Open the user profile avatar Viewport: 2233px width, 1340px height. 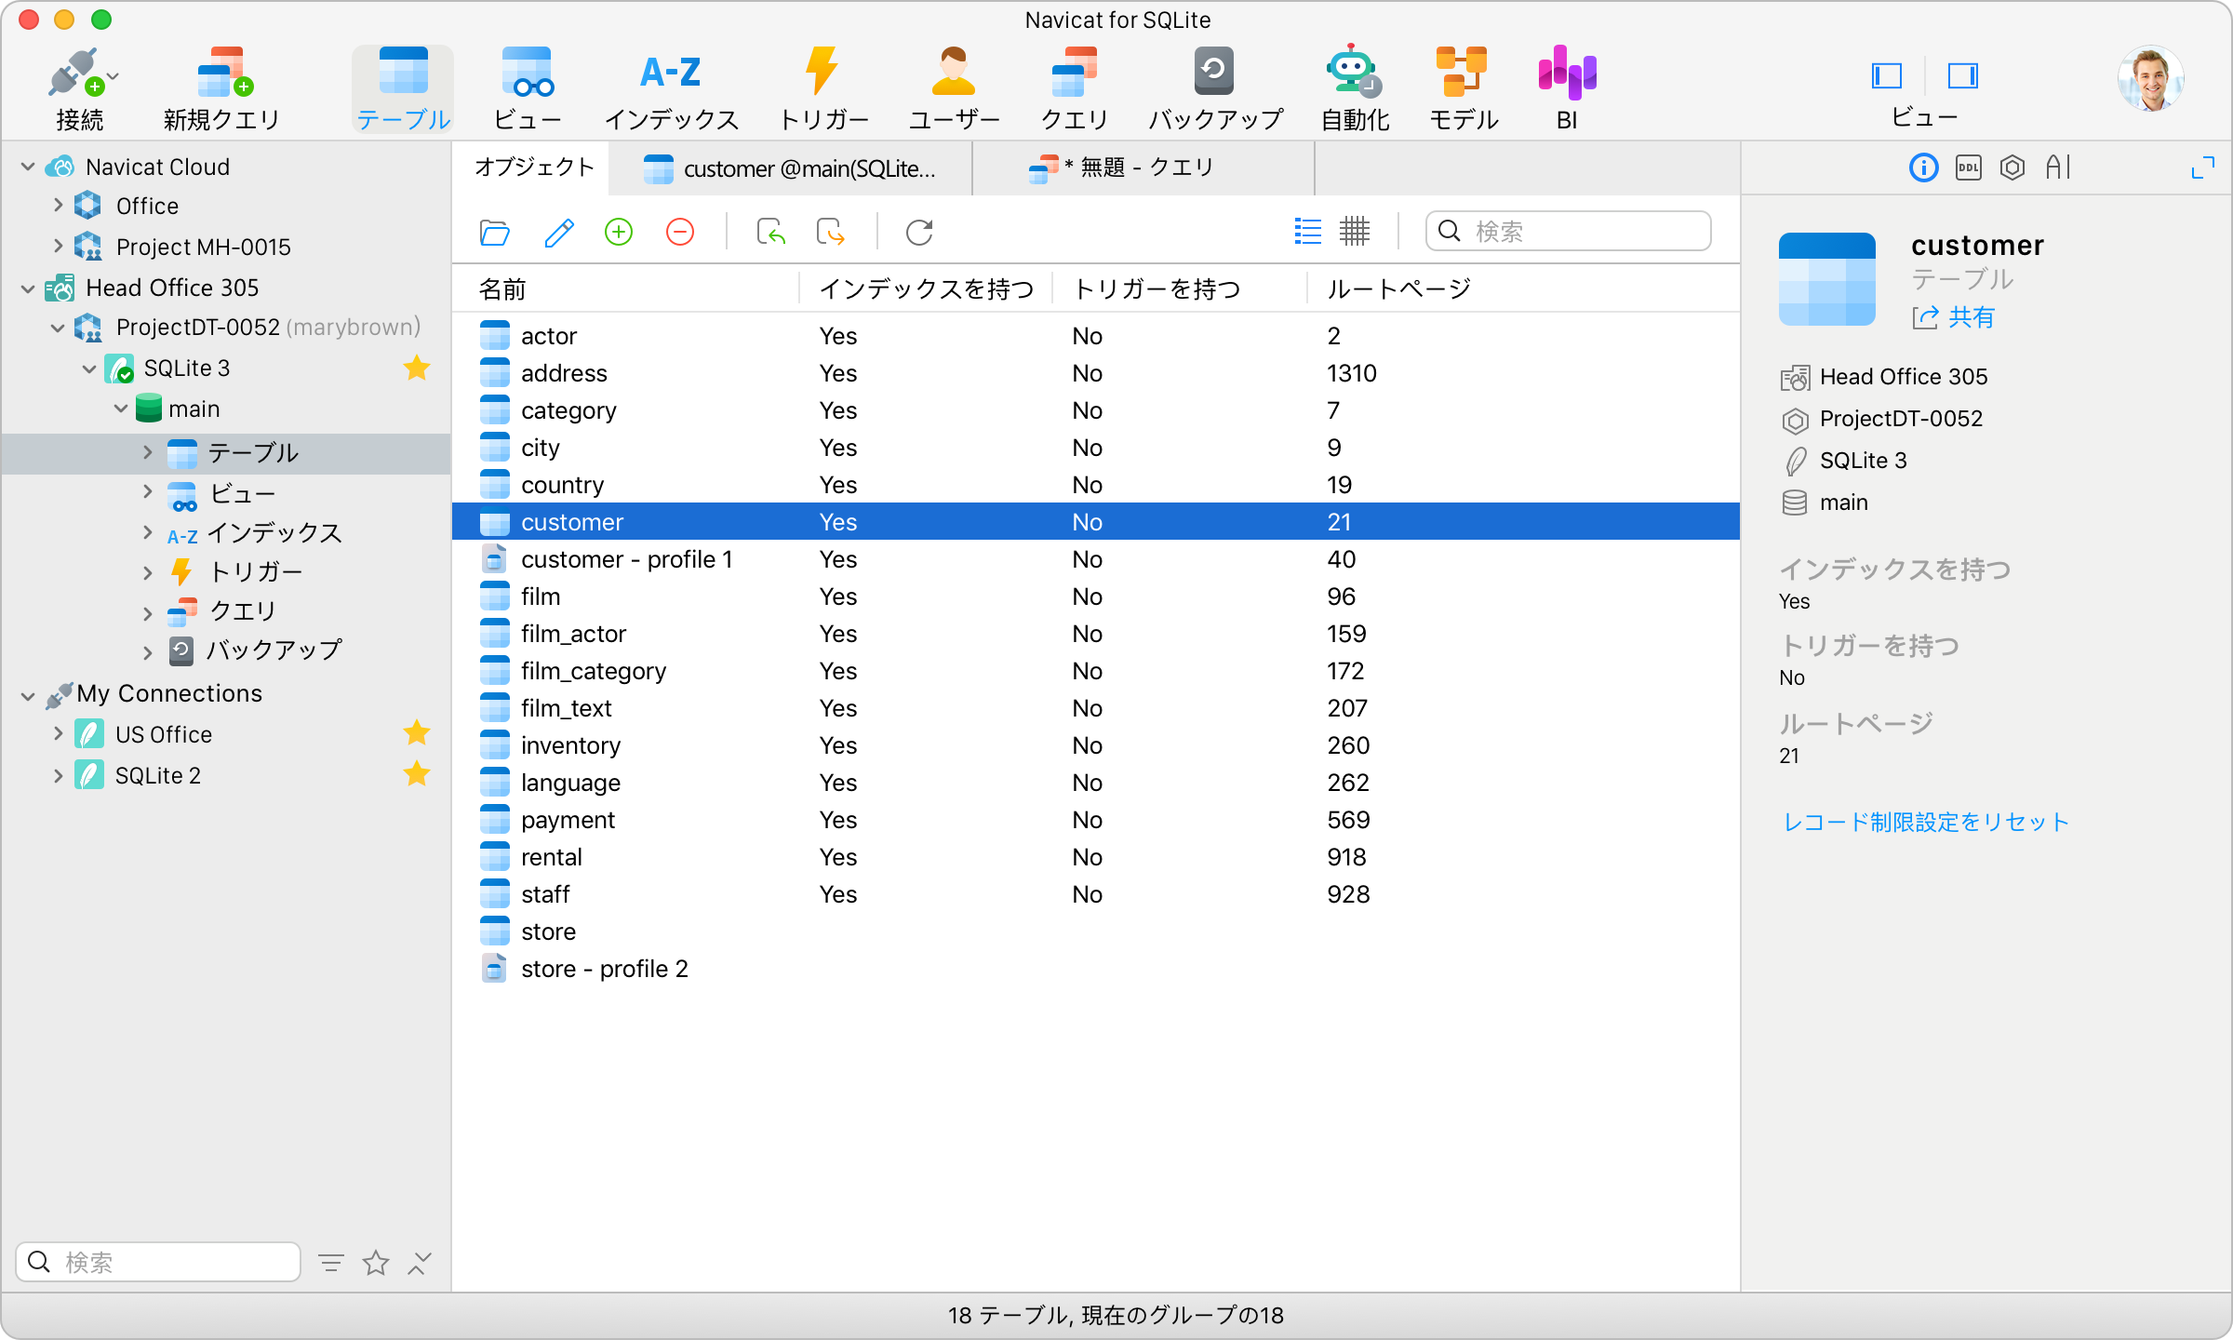click(2150, 78)
